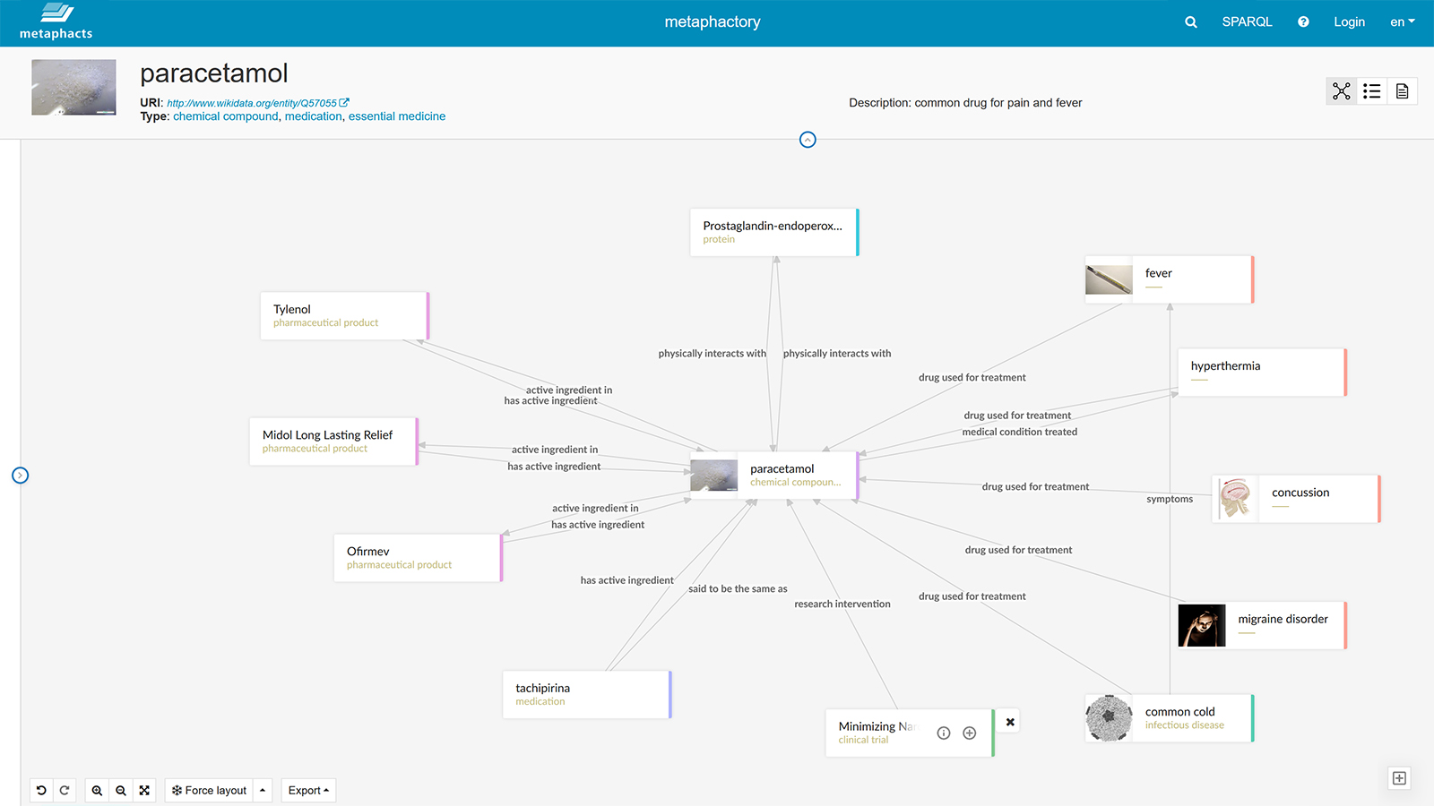Fit the graph to screen
The height and width of the screenshot is (806, 1434).
pyautogui.click(x=144, y=791)
